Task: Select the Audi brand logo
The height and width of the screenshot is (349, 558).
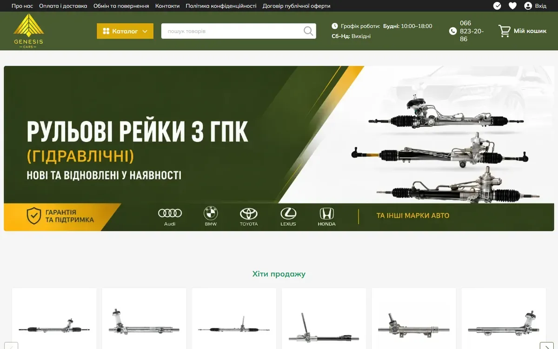Action: (x=170, y=217)
